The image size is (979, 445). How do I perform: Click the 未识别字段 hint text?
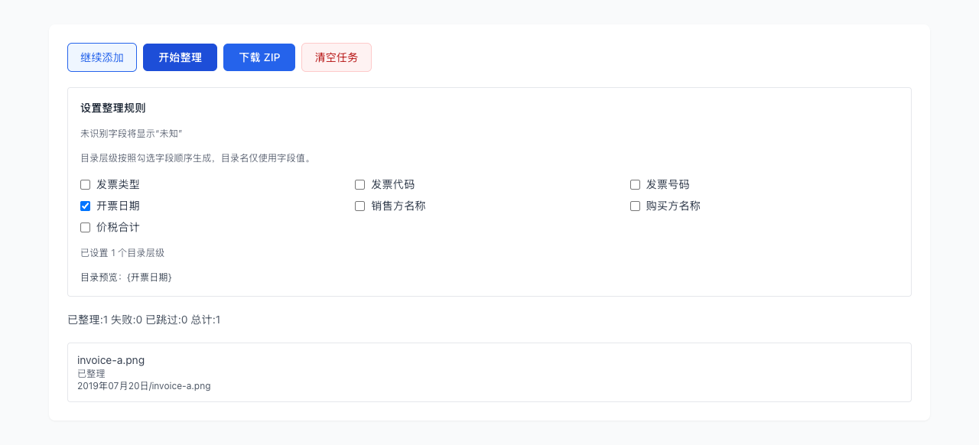[130, 133]
